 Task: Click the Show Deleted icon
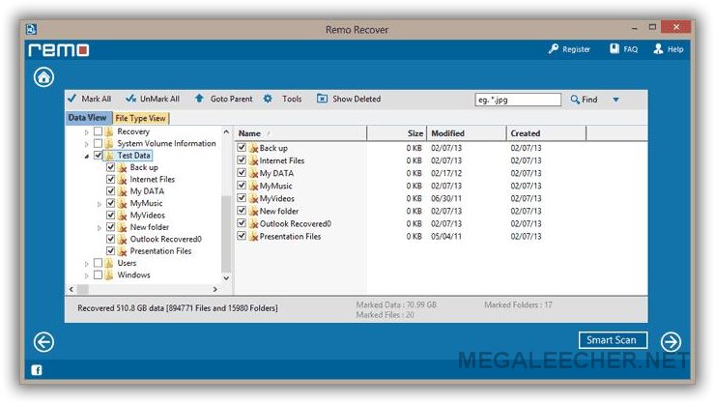322,99
